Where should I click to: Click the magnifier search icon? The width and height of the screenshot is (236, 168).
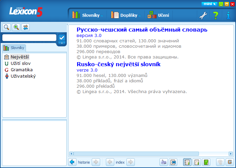6,27
